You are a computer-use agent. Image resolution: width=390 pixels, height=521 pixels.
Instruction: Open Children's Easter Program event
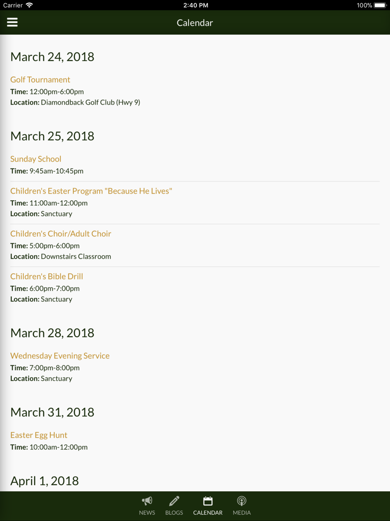click(x=91, y=191)
